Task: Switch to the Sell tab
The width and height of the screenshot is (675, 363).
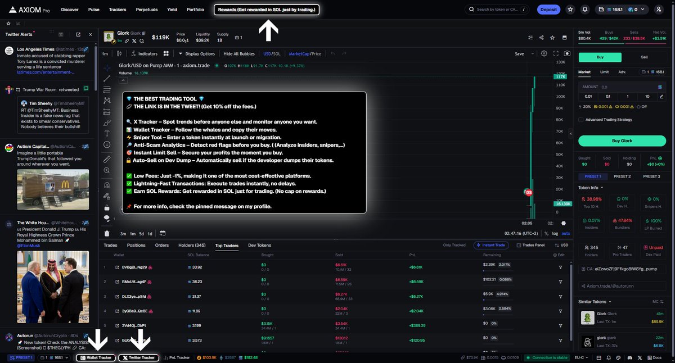Action: pos(644,57)
